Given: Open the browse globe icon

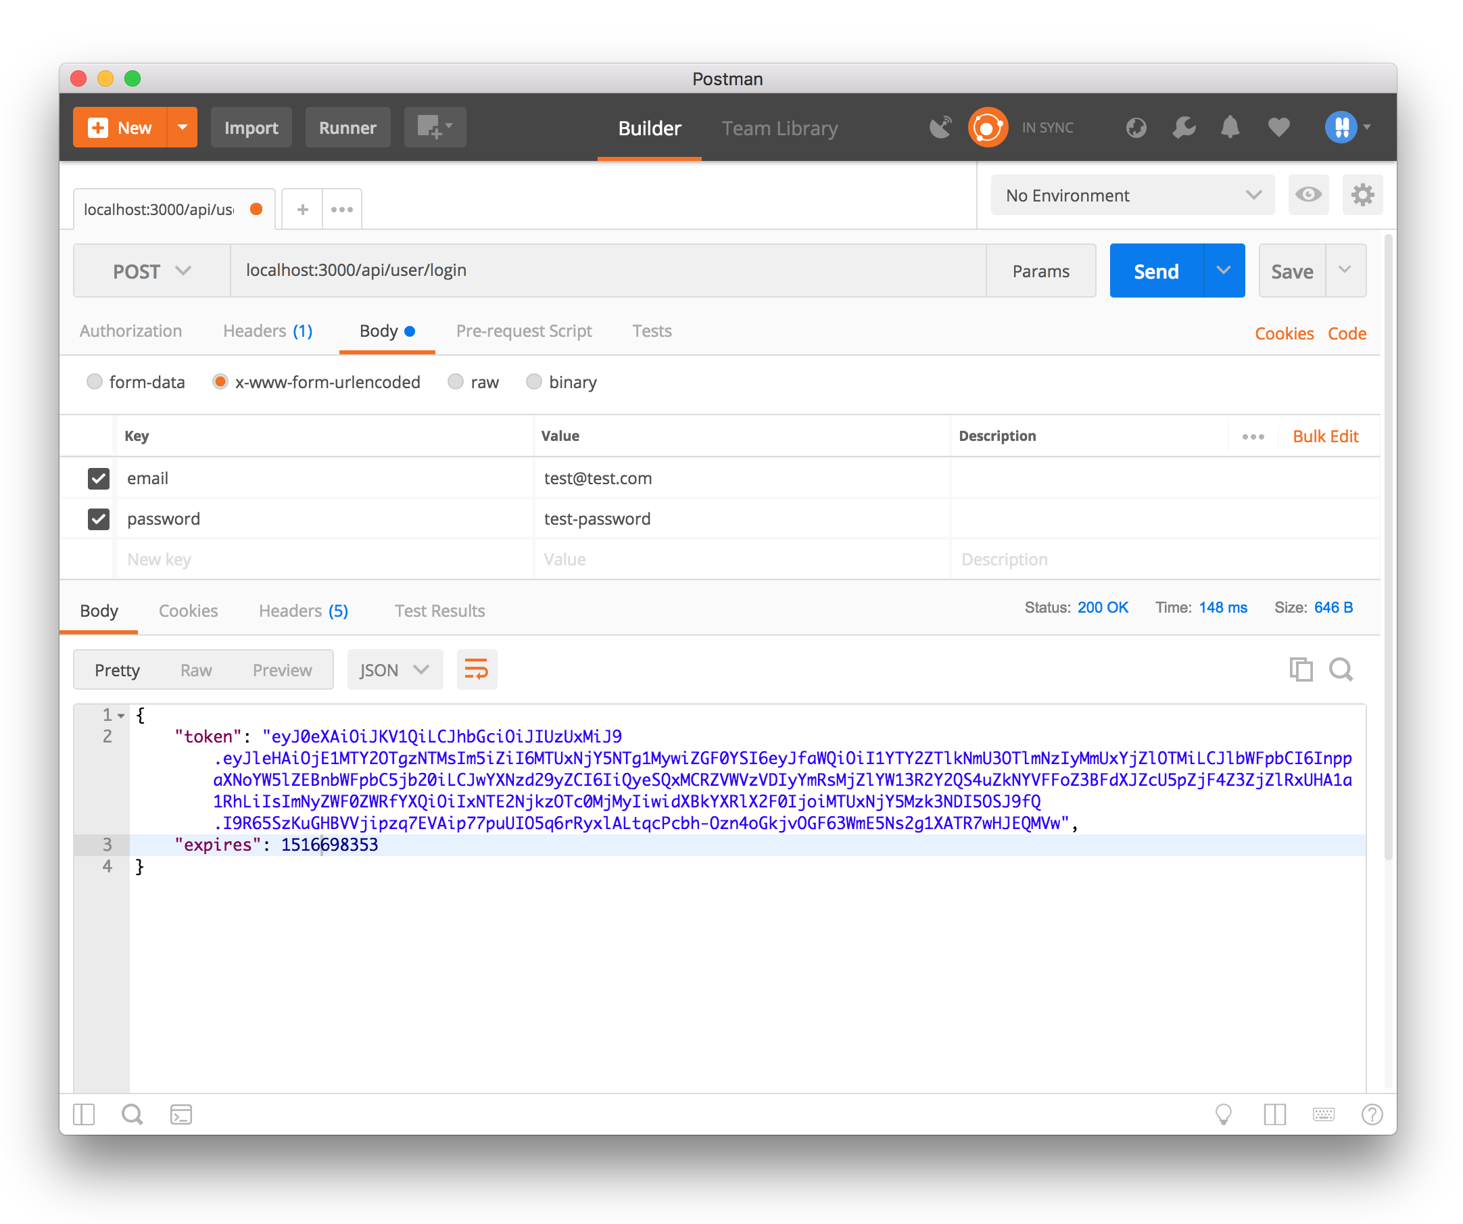Looking at the screenshot, I should [x=1136, y=128].
